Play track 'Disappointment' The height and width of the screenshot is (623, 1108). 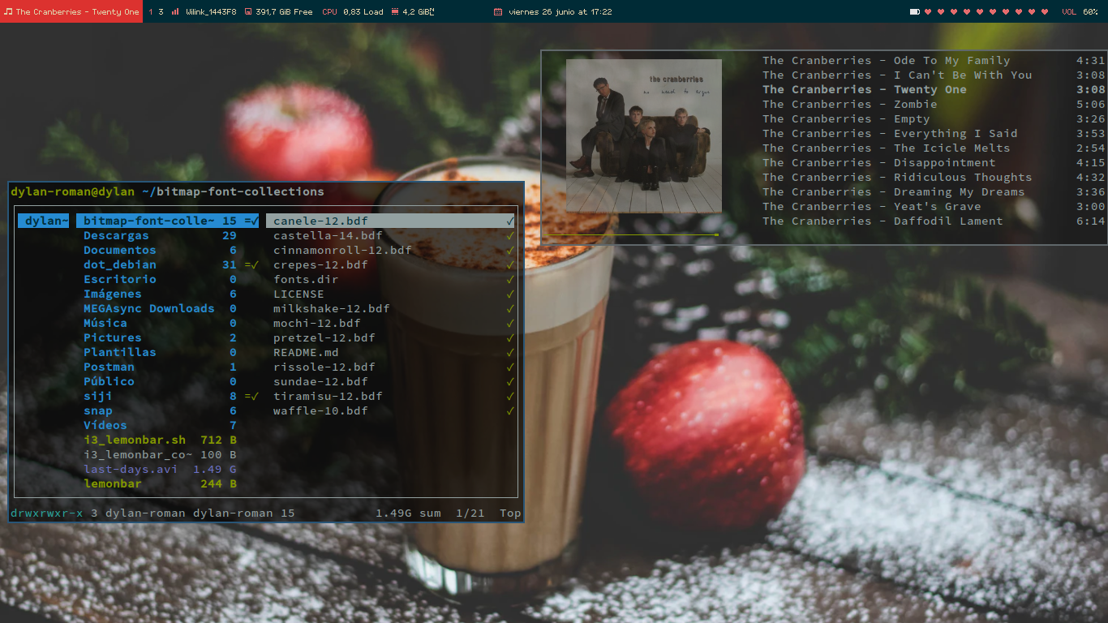click(934, 162)
